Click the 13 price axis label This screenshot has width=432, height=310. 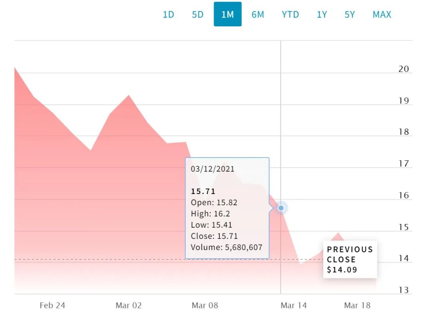(404, 290)
